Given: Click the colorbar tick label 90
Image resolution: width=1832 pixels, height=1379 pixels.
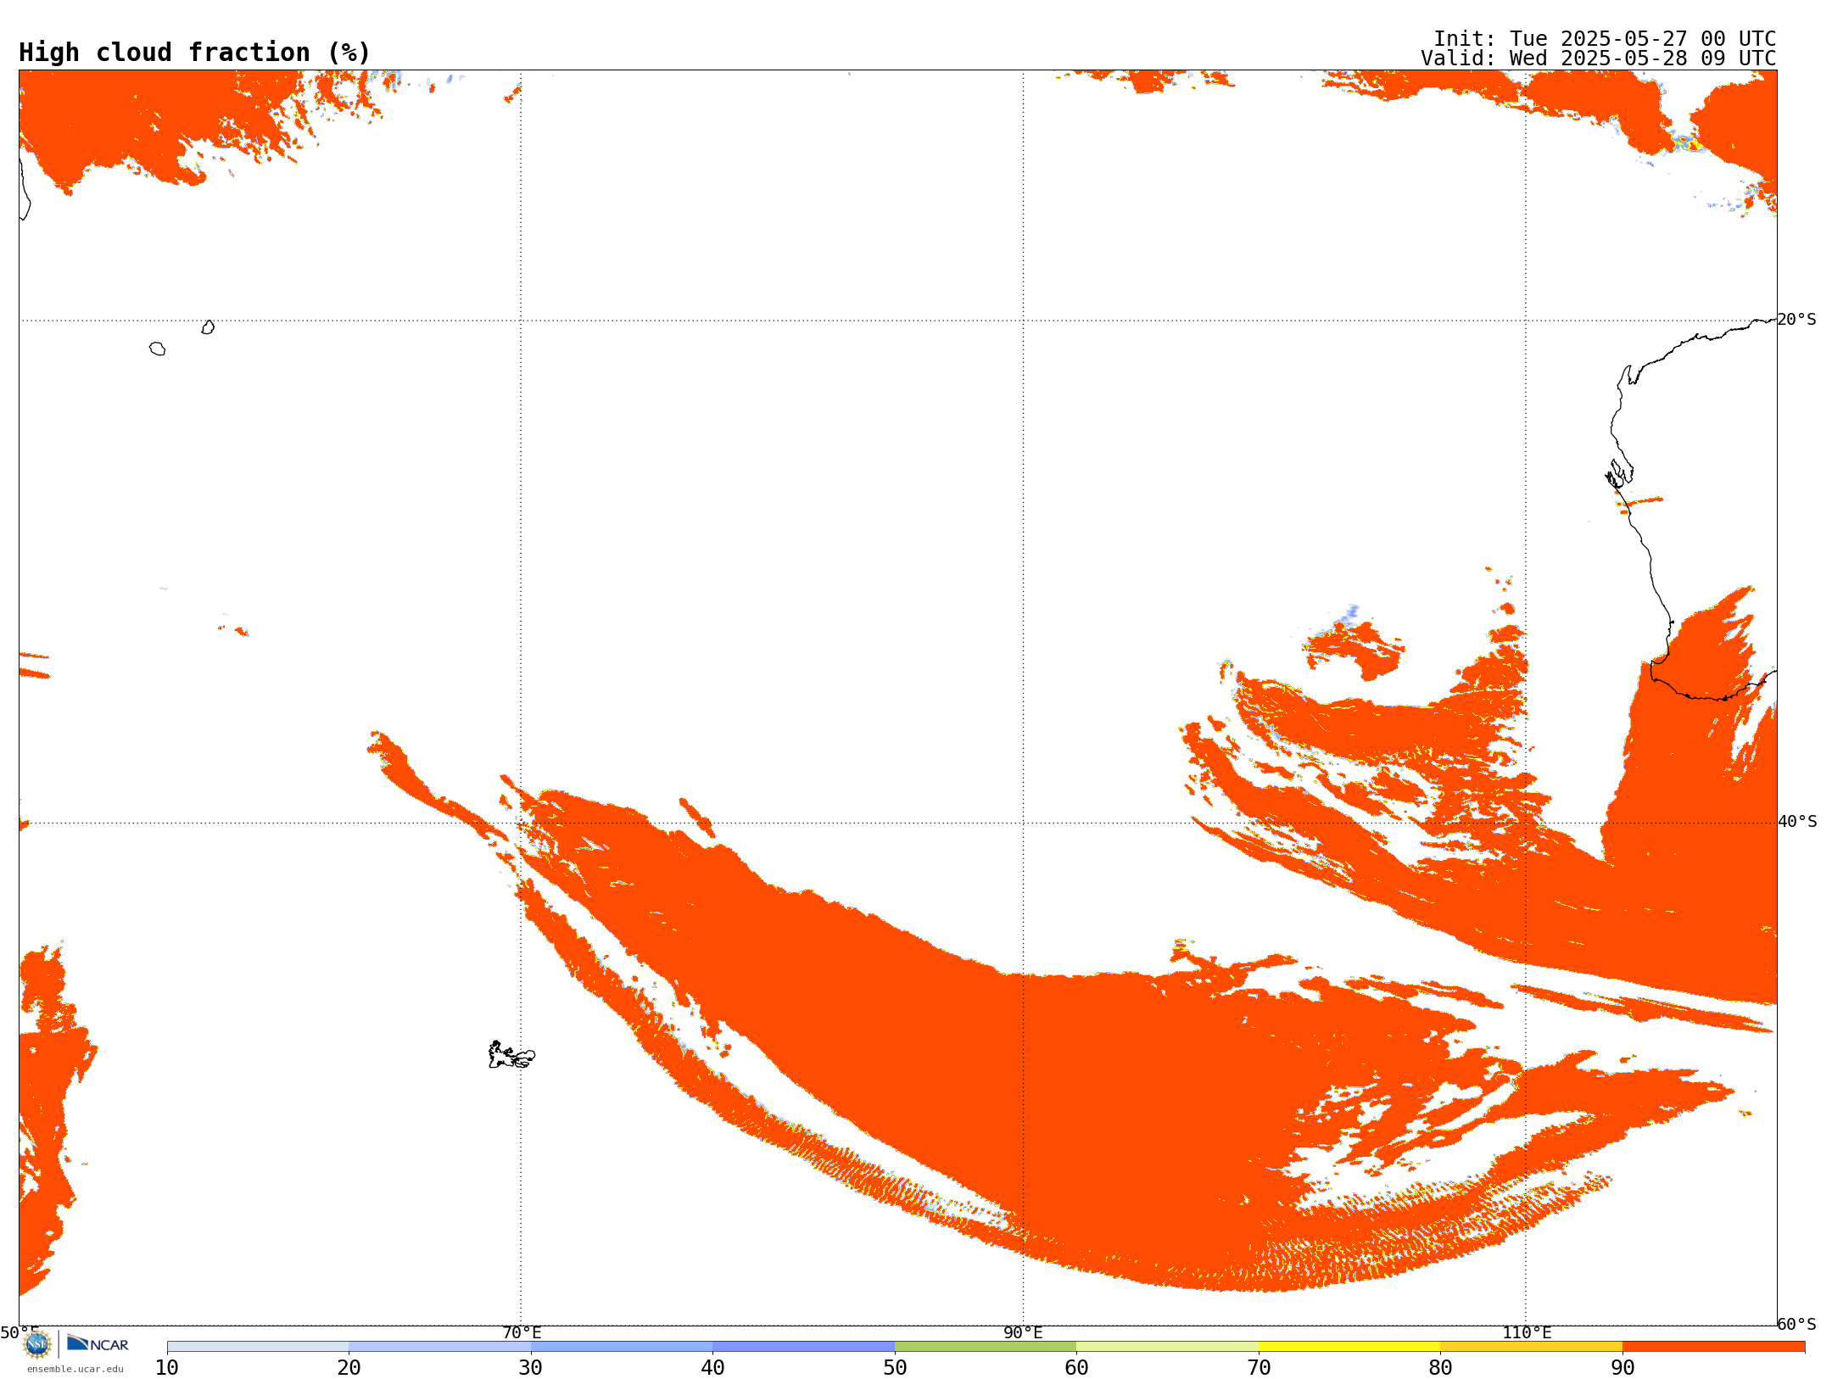Looking at the screenshot, I should [1623, 1368].
